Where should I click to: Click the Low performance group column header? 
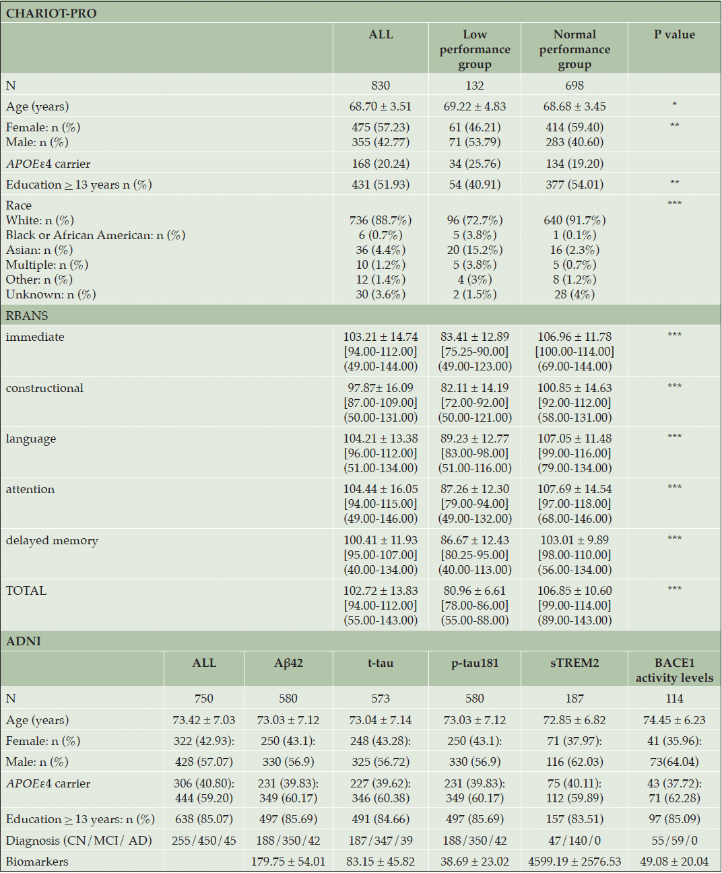click(475, 49)
